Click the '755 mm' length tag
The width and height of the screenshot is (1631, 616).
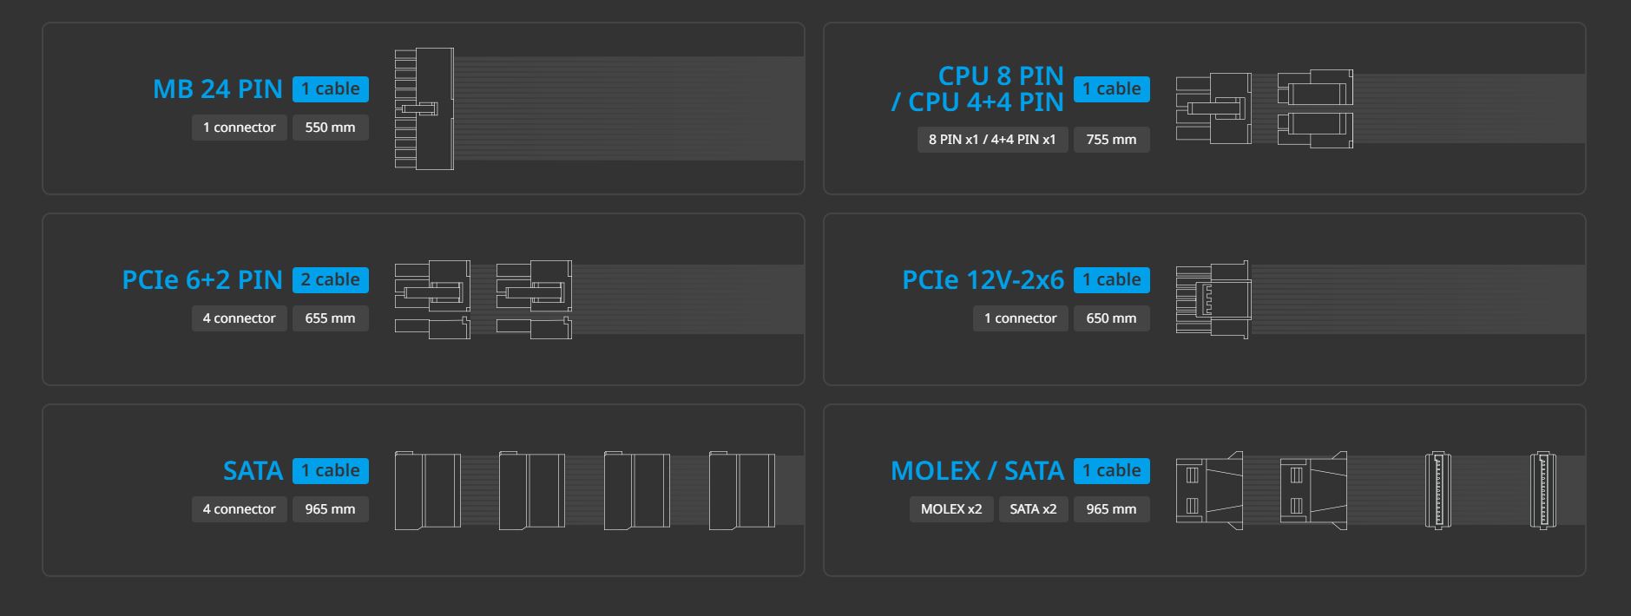(x=1112, y=140)
